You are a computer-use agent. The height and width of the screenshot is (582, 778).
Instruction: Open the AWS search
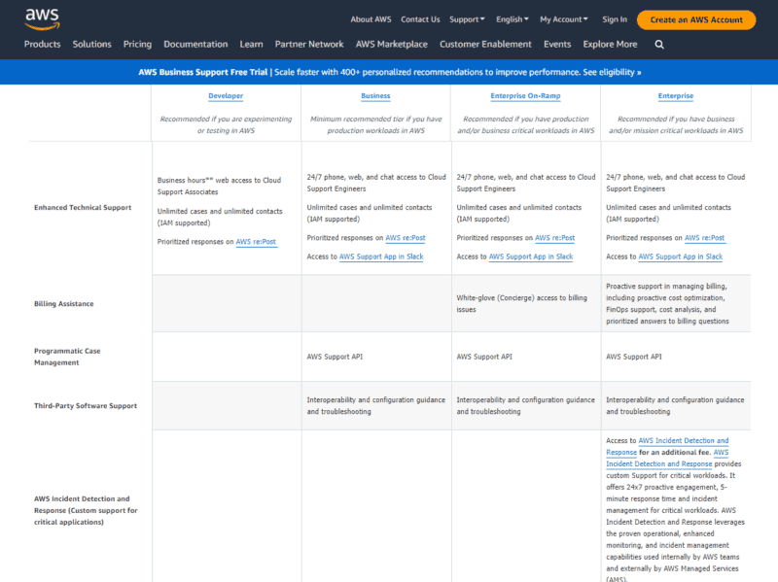[659, 44]
